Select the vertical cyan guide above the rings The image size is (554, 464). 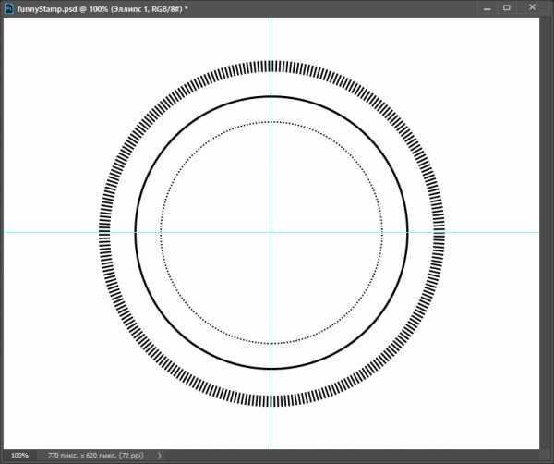coord(271,37)
